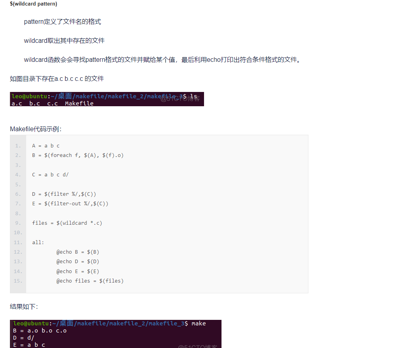Click the line 'wildcard取出其中存在的文件'
The width and height of the screenshot is (416, 348).
64,41
